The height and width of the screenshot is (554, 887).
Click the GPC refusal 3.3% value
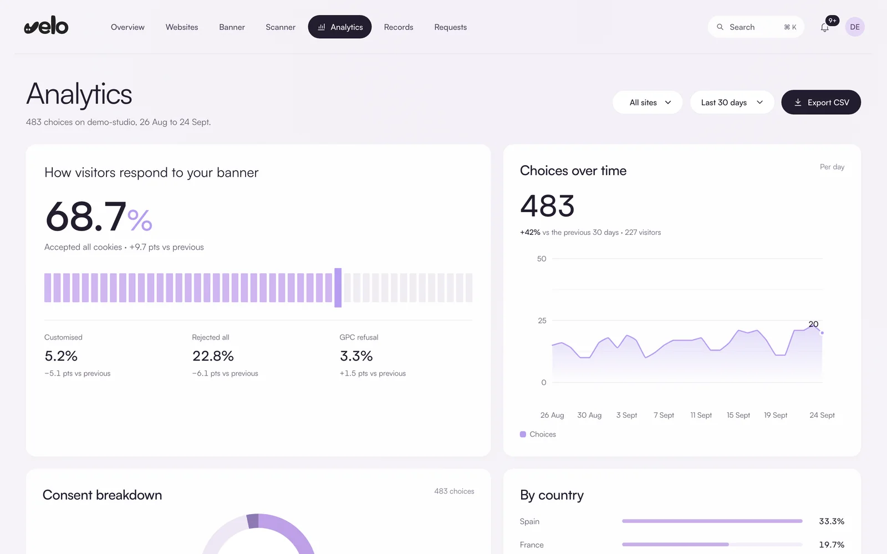[356, 356]
